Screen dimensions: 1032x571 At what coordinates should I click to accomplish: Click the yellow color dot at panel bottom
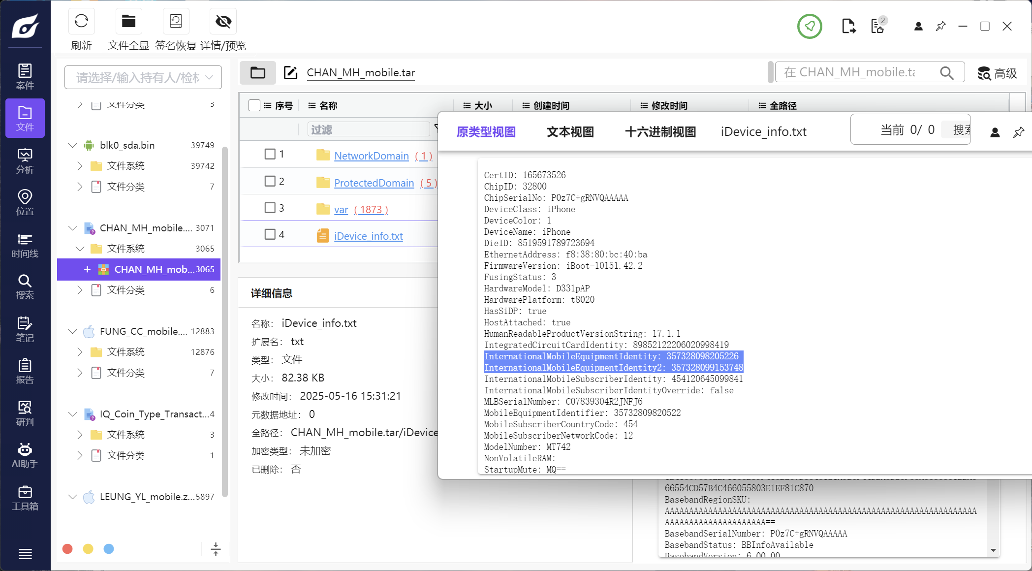tap(88, 549)
